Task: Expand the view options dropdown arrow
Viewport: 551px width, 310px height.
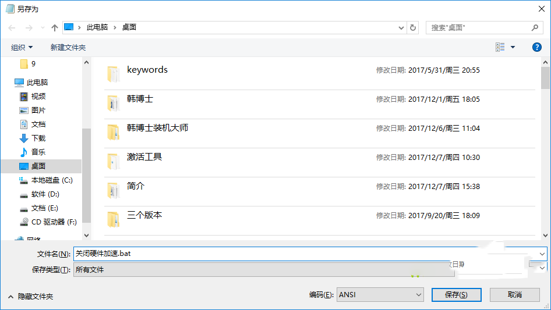Action: point(513,47)
